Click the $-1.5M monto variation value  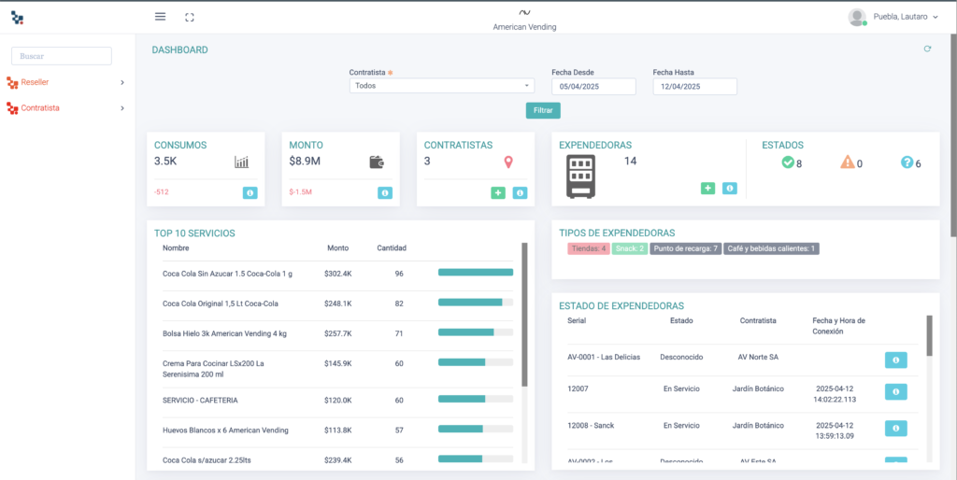[x=300, y=192]
